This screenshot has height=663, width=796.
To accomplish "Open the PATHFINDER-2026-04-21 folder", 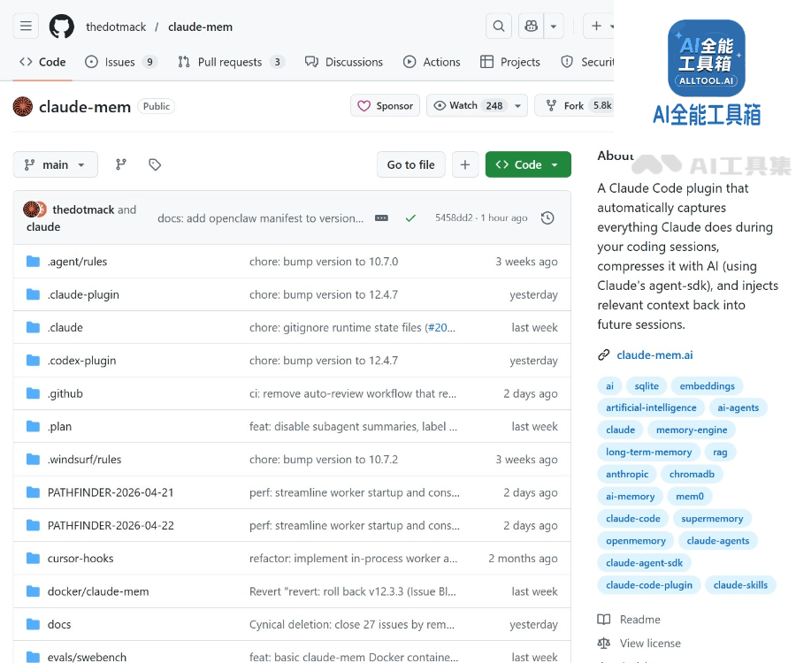I will click(111, 492).
